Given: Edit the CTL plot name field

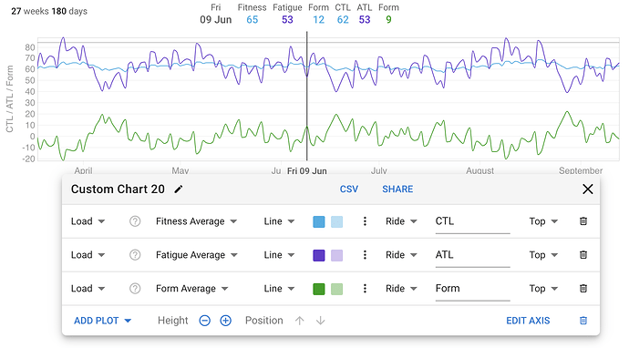Looking at the screenshot, I should tap(472, 222).
